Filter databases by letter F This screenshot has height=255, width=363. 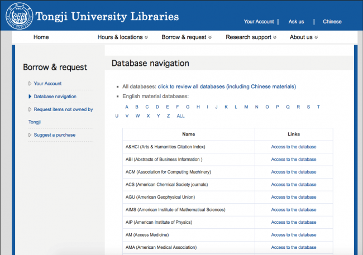coord(178,107)
